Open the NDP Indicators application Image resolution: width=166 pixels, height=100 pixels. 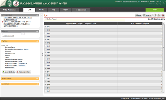pyautogui.click(x=11, y=26)
